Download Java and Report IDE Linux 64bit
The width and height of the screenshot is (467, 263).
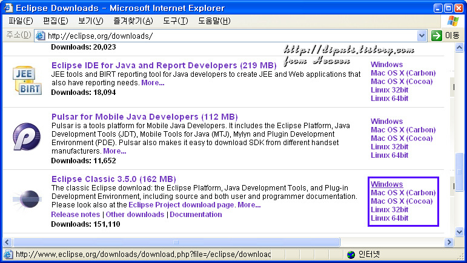(389, 99)
